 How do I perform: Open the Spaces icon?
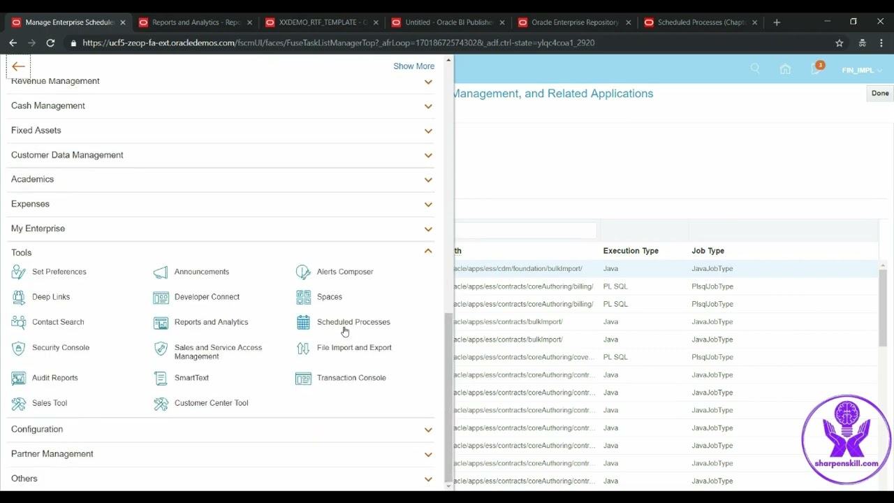point(303,297)
